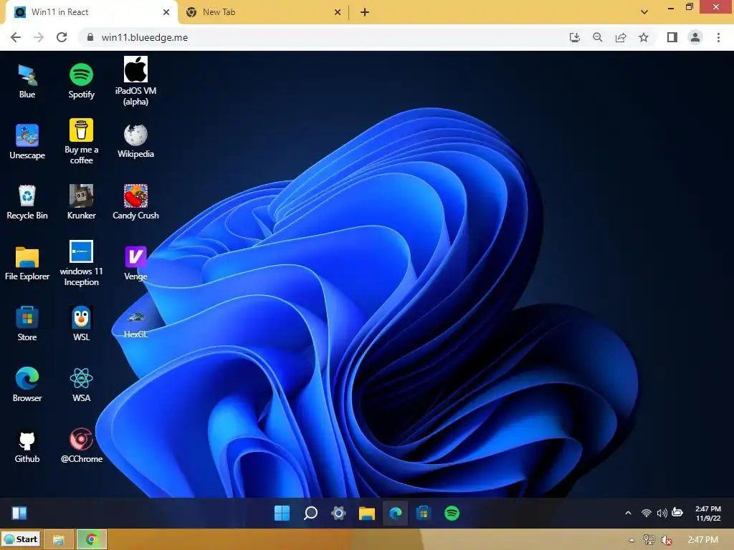Open Win11 taskbar Start menu logo
734x550 pixels.
click(282, 513)
